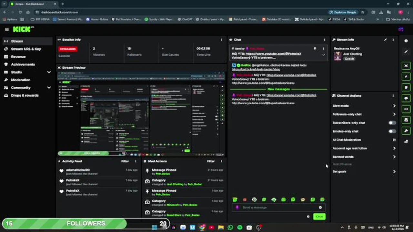This screenshot has width=413, height=232.
Task: Open Chat panel three-dot menu
Action: click(x=325, y=40)
